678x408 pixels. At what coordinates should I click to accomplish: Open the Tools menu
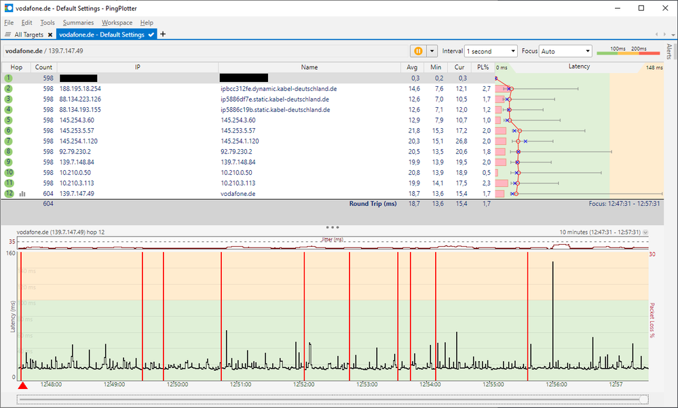tap(47, 22)
